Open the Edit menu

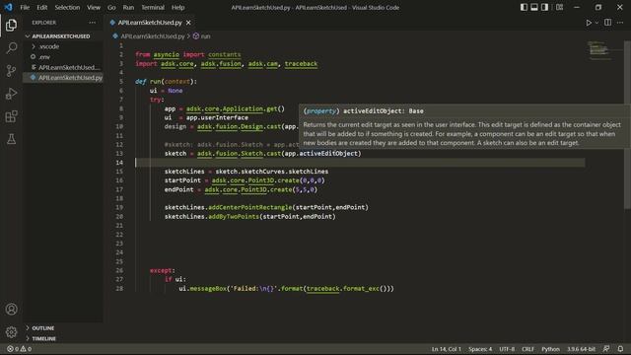click(41, 7)
